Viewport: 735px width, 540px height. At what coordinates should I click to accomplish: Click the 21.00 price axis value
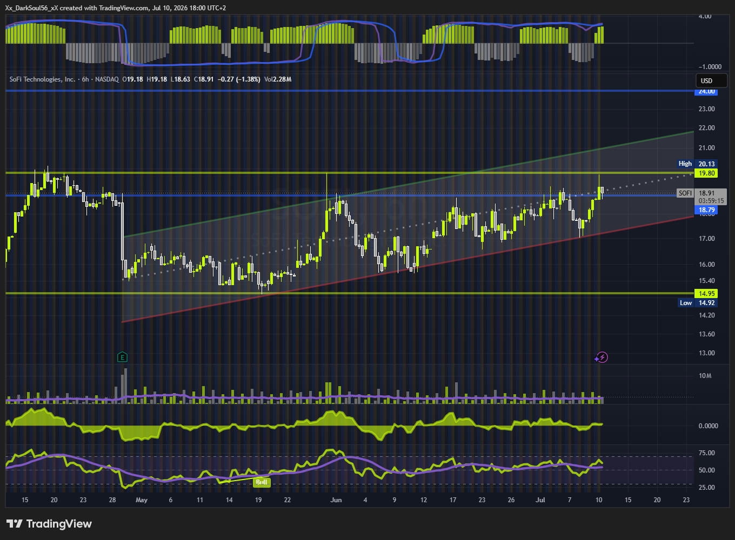point(707,148)
